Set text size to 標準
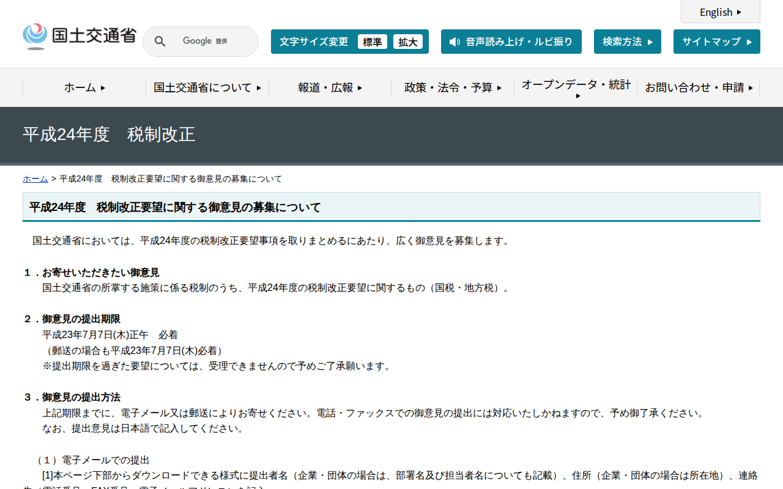783x489 pixels. point(373,42)
